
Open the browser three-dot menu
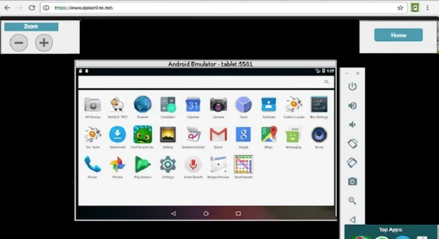click(x=428, y=8)
